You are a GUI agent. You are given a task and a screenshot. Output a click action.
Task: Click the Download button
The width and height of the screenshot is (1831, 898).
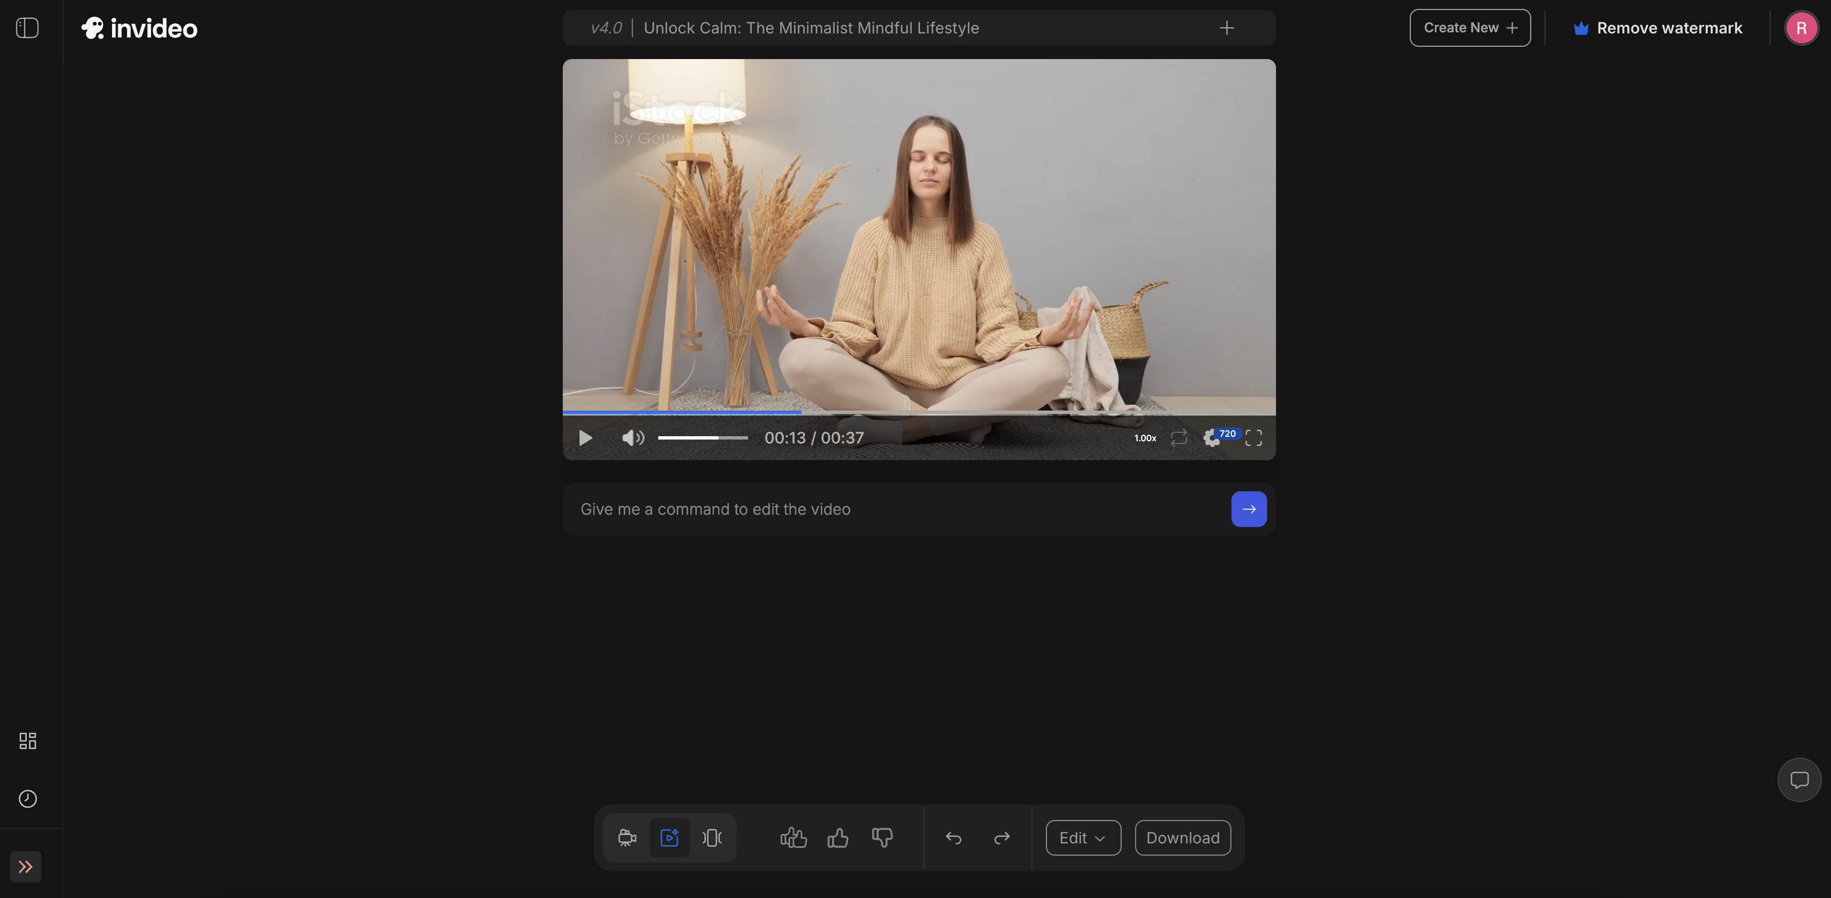1182,838
